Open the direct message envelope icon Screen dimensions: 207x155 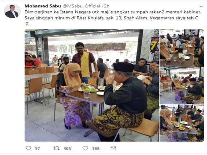point(113,148)
